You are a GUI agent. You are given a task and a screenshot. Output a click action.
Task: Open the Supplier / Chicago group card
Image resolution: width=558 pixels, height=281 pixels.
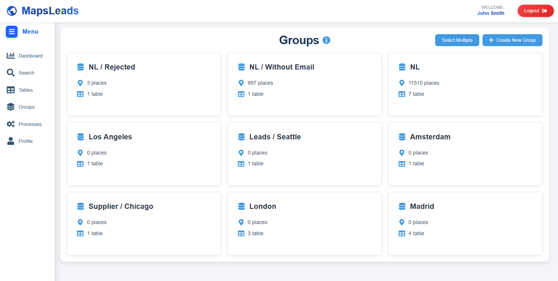[x=144, y=224]
